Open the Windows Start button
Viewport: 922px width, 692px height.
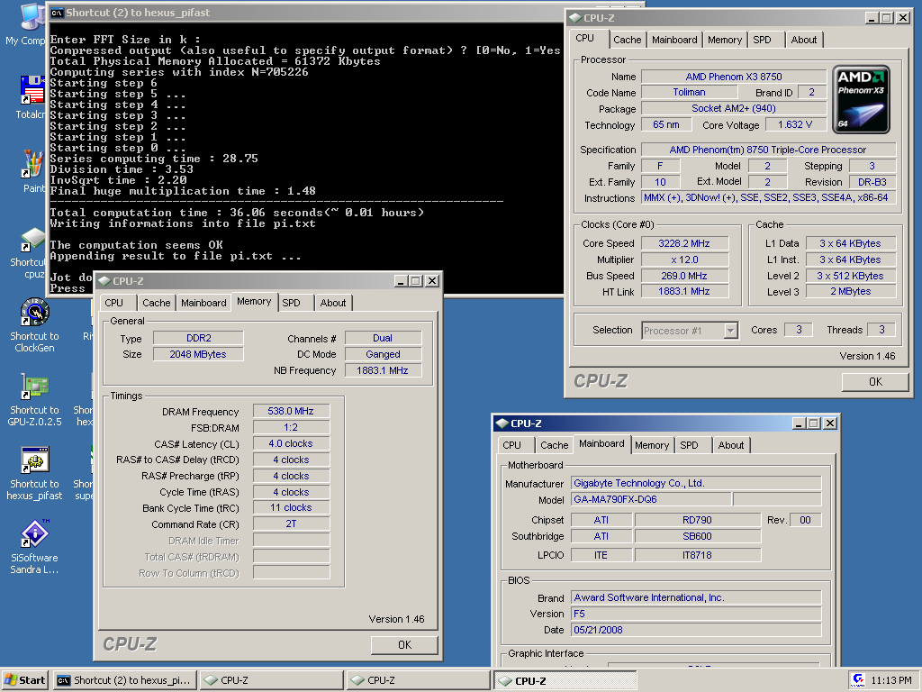(25, 680)
